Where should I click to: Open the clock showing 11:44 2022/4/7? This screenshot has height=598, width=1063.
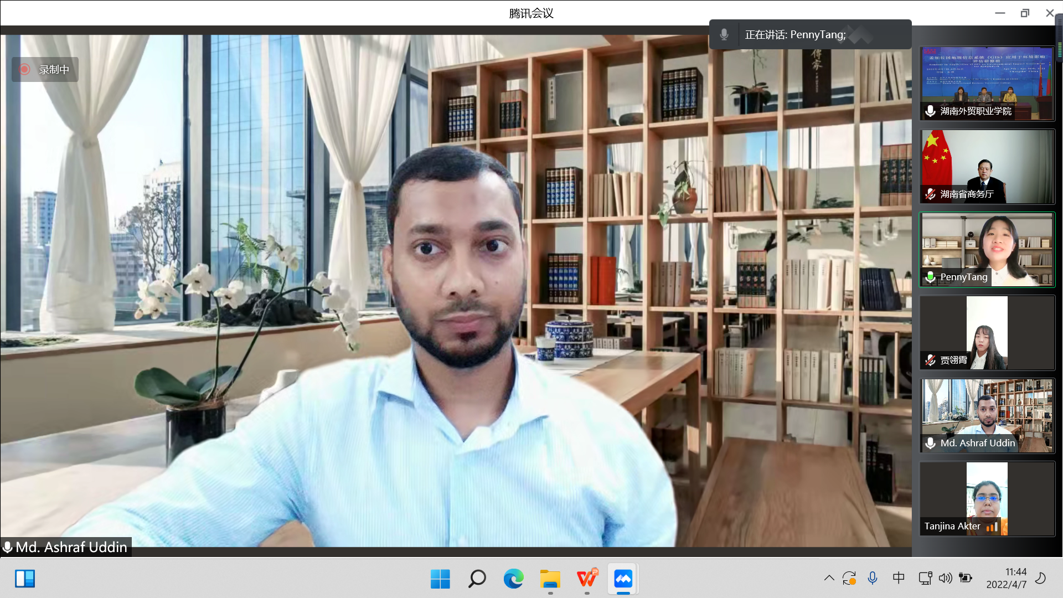pyautogui.click(x=1007, y=578)
